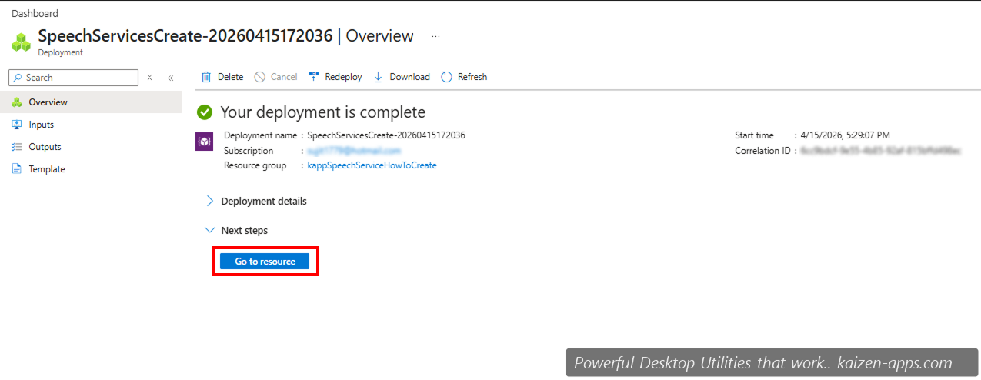
Task: Click the Download label in toolbar
Action: [409, 77]
